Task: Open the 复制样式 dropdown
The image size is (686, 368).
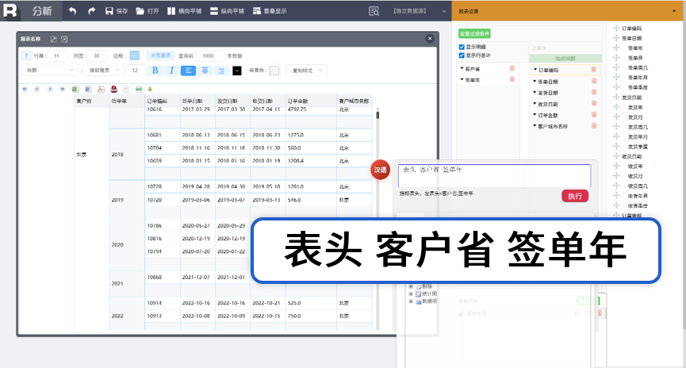Action: [x=306, y=71]
